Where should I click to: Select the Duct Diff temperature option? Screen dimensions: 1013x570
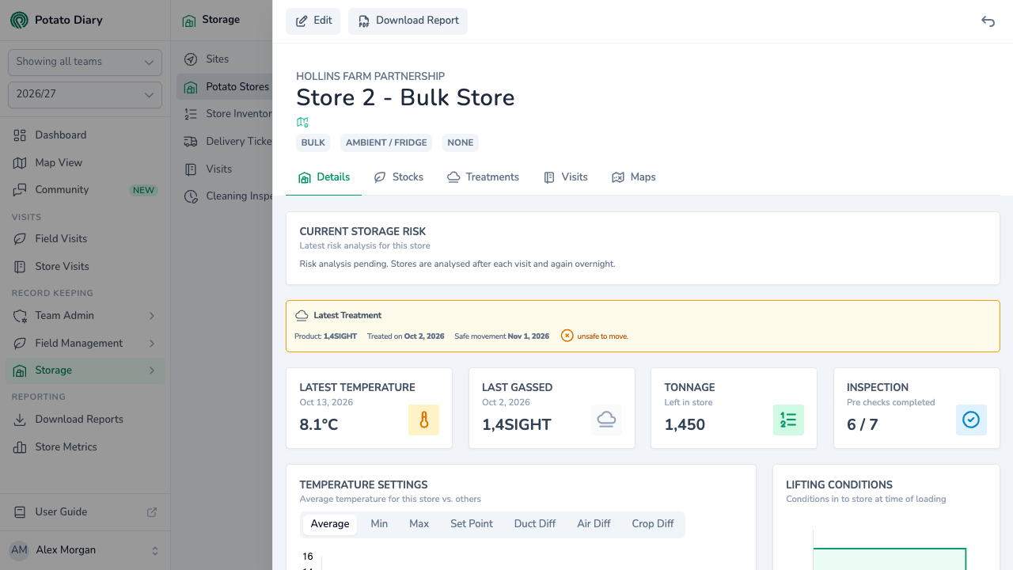tap(535, 524)
